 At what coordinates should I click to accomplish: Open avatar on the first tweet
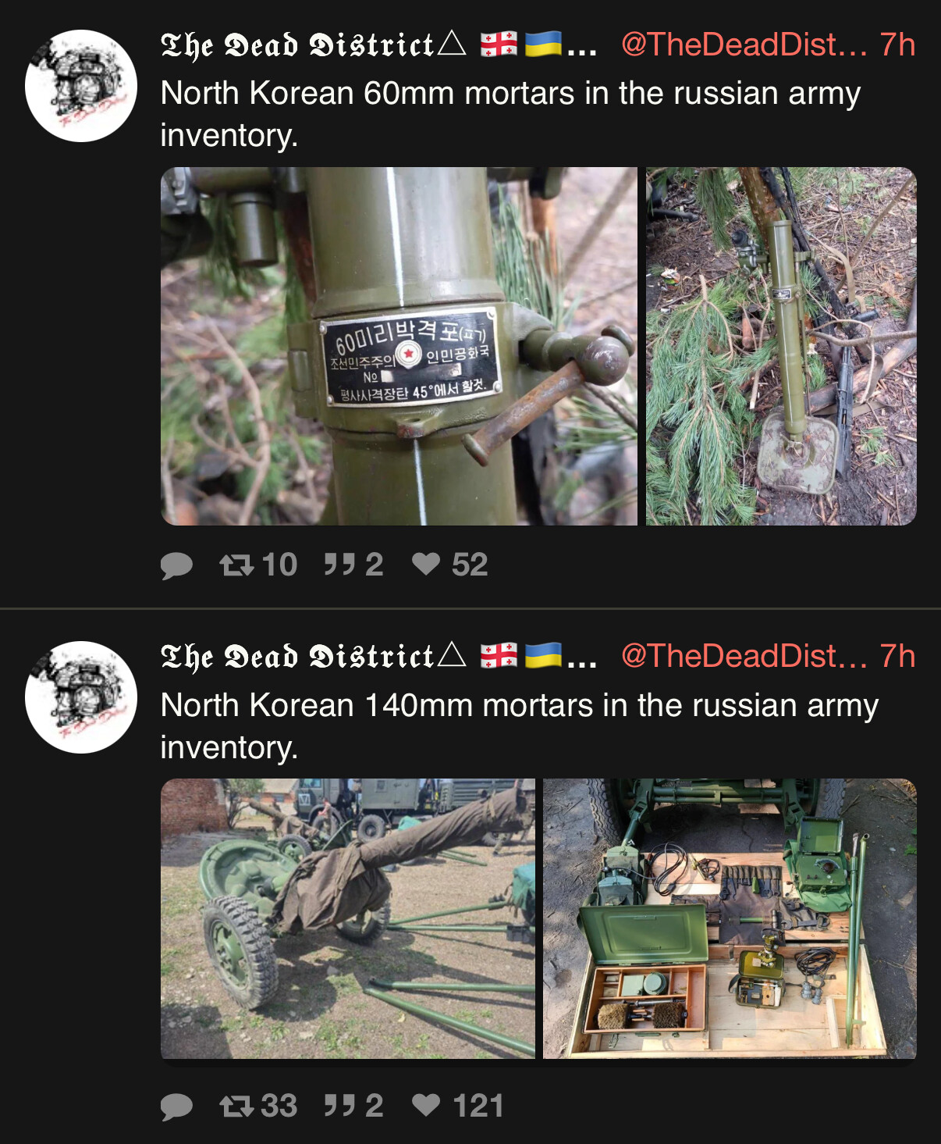click(x=81, y=86)
